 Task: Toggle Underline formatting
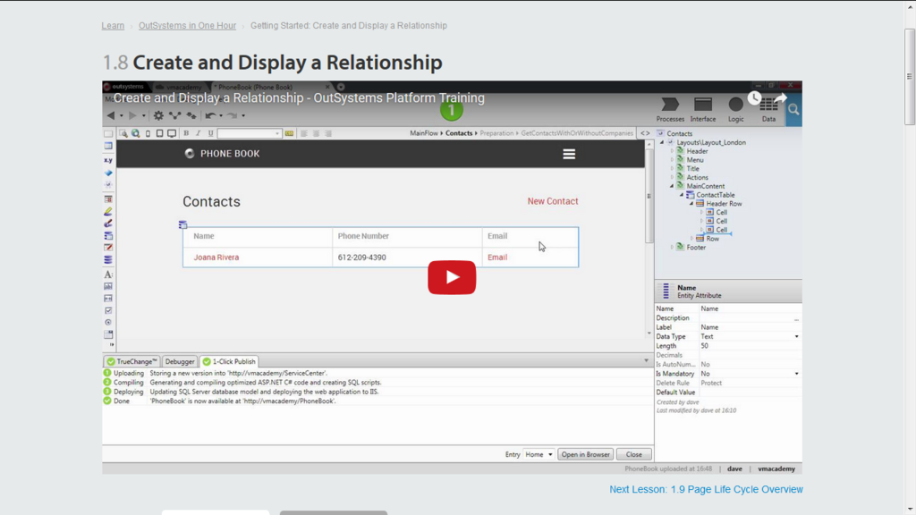click(210, 134)
